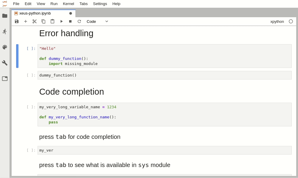This screenshot has height=178, width=298.
Task: Open the file browser sidebar
Action: click(5, 16)
